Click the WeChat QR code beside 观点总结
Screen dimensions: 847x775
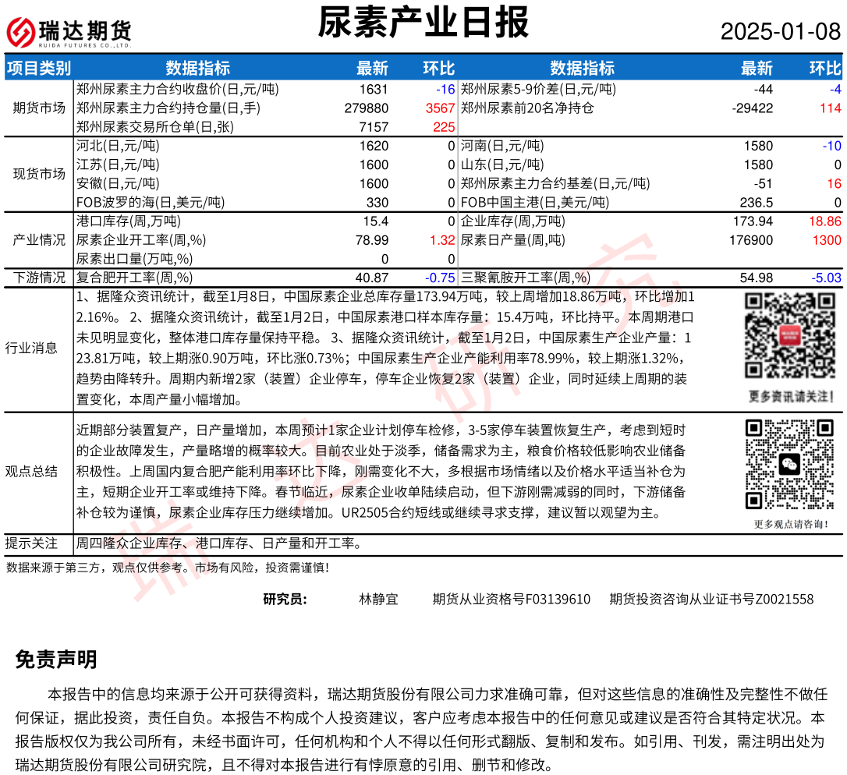790,465
